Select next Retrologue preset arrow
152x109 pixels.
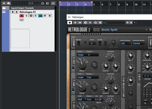click(98, 30)
